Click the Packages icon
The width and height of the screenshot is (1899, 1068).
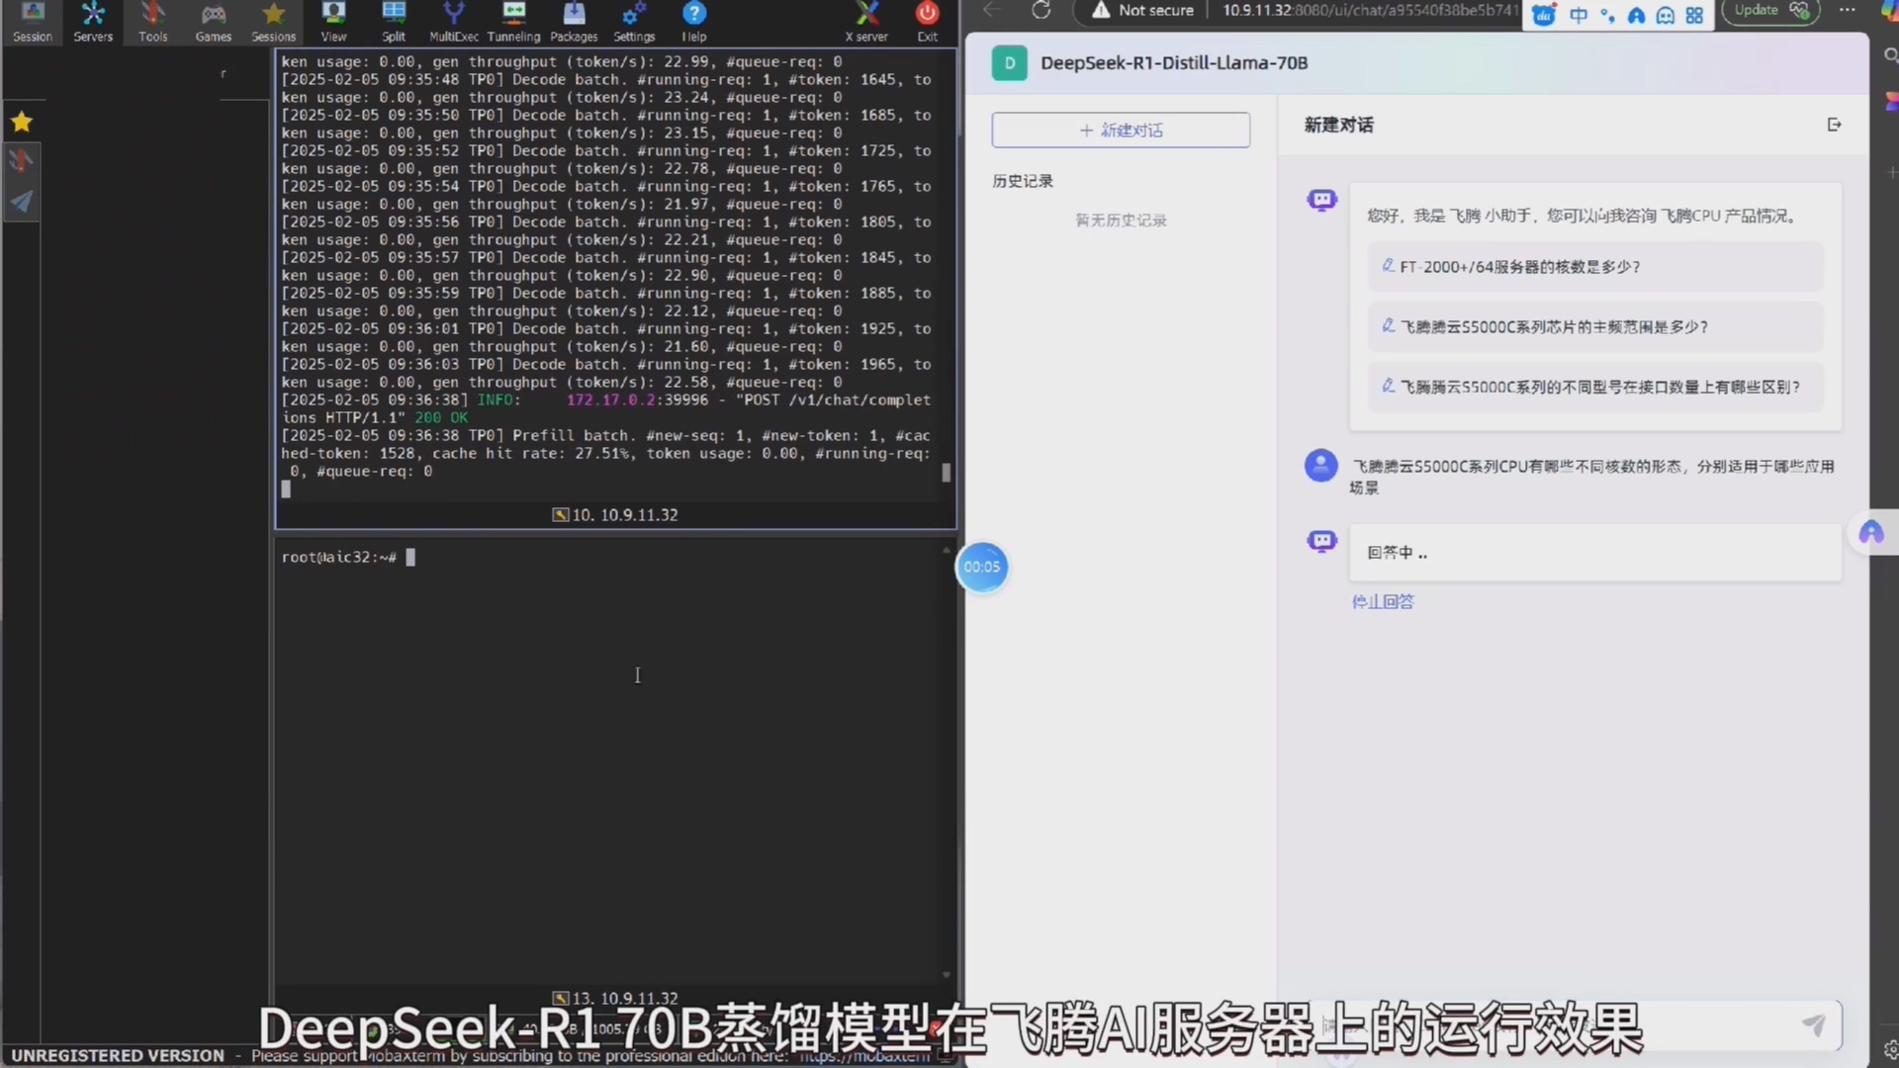[574, 21]
